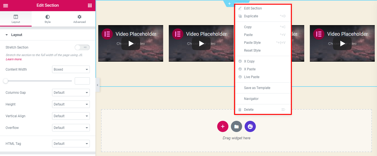
Task: Switch to the Advanced tab
Action: (79, 19)
